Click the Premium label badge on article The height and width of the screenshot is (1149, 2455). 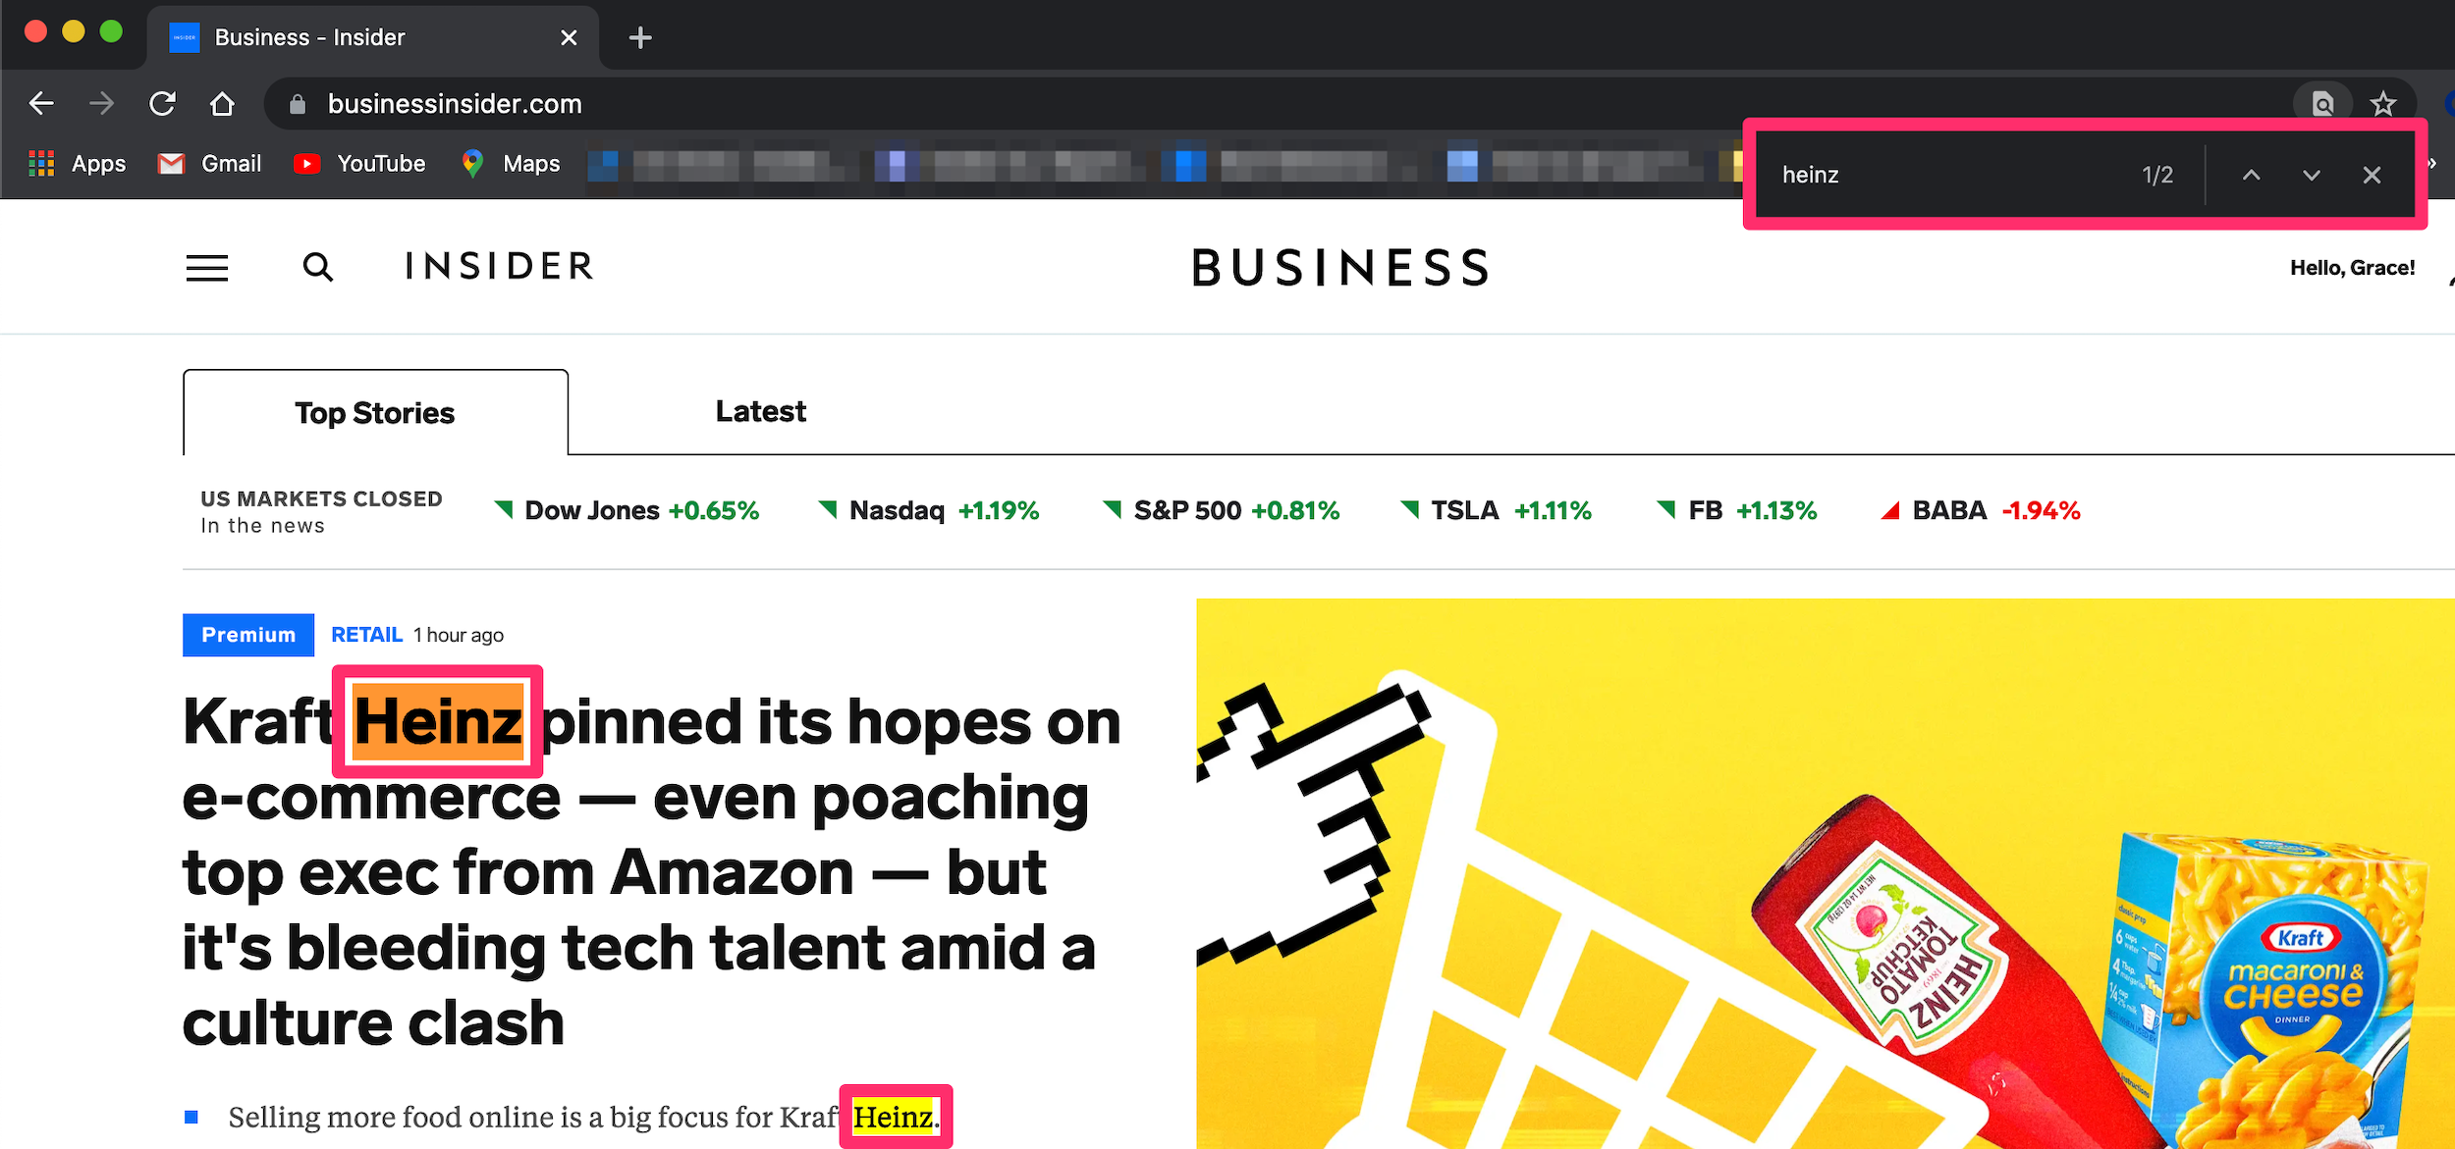click(249, 636)
